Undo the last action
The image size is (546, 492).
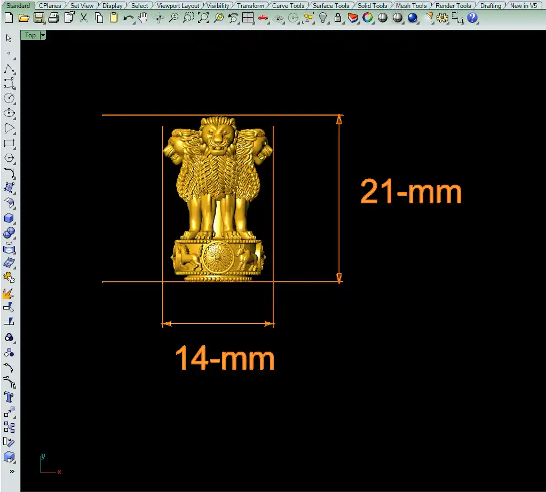(128, 18)
